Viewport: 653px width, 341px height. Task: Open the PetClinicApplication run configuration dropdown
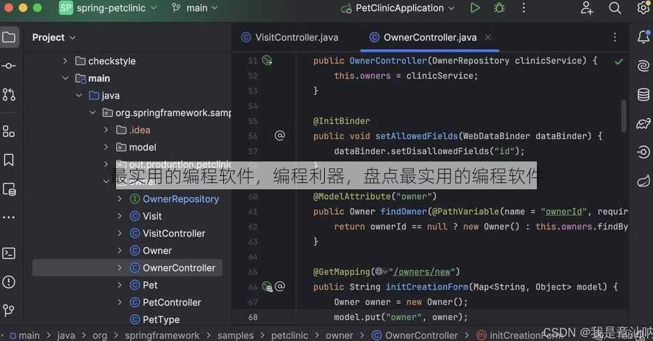pos(398,8)
